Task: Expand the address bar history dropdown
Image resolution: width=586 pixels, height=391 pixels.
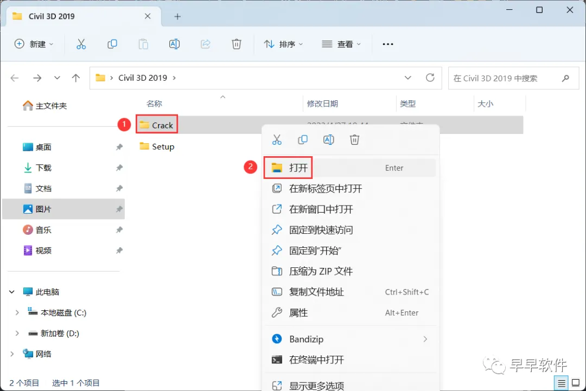Action: (x=407, y=78)
